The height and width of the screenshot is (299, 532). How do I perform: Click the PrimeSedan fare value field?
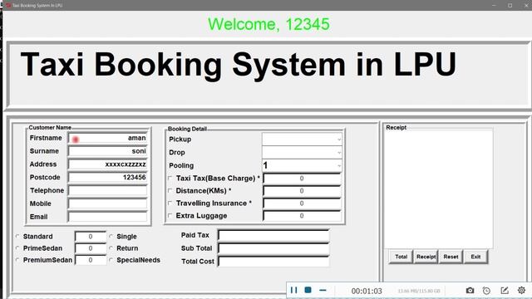91,248
